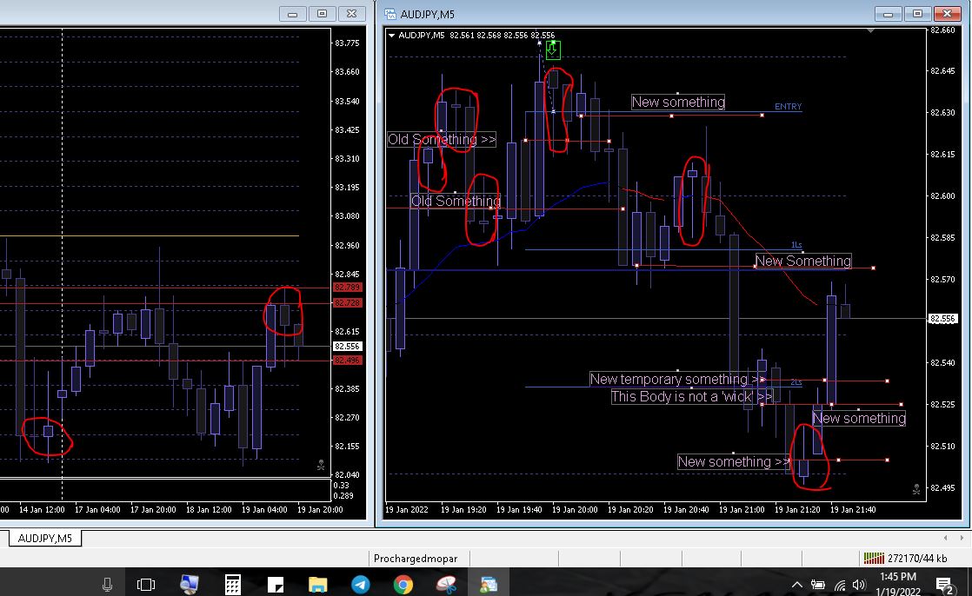
Task: Click the microphone icon on taskbar
Action: coord(108,584)
